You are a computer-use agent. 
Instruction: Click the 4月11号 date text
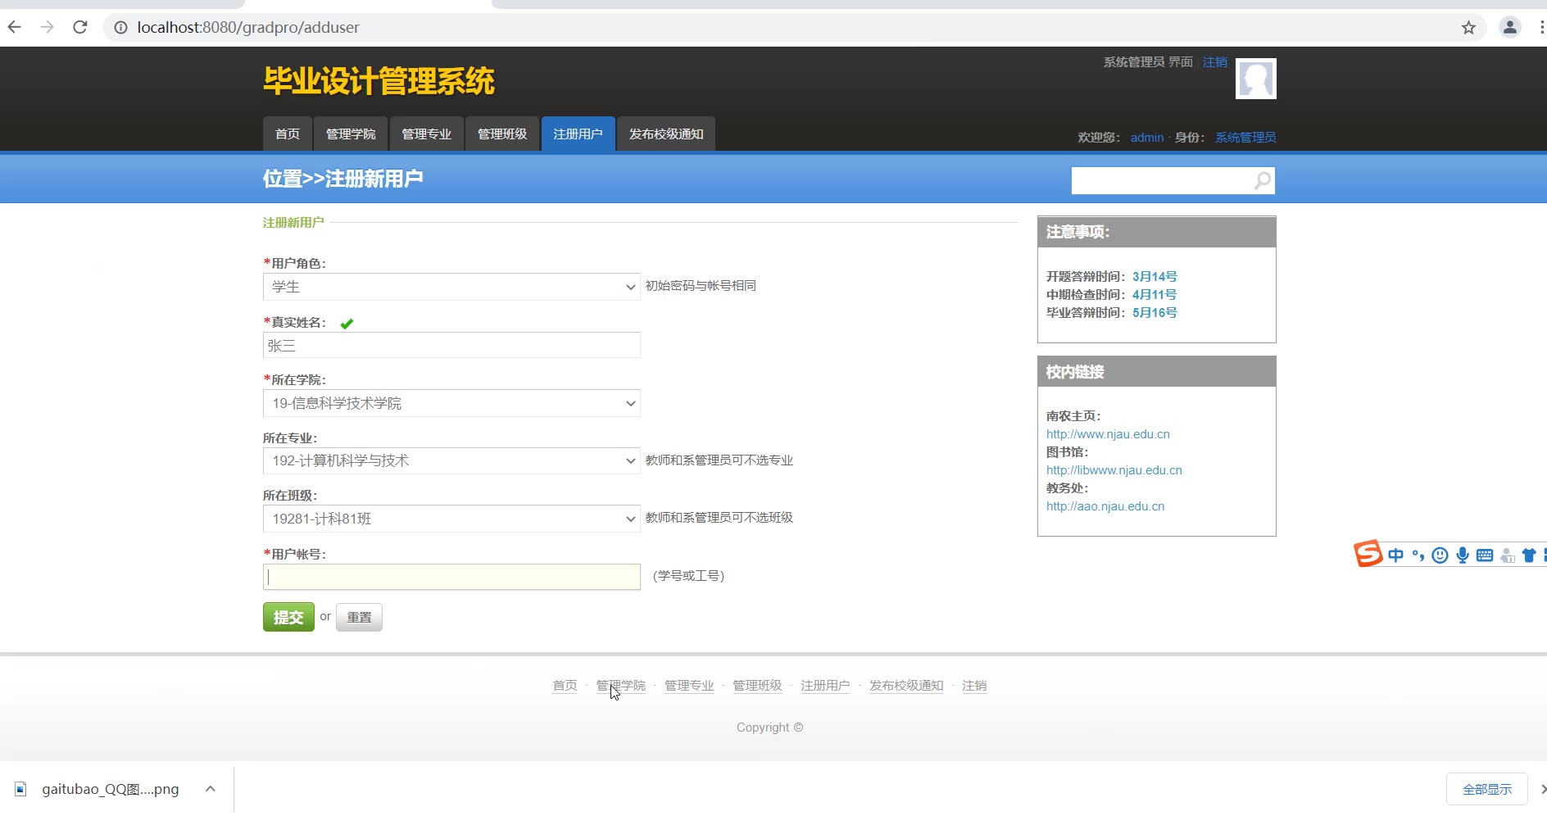(1155, 295)
